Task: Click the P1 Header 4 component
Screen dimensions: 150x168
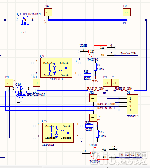Action: 133,104
